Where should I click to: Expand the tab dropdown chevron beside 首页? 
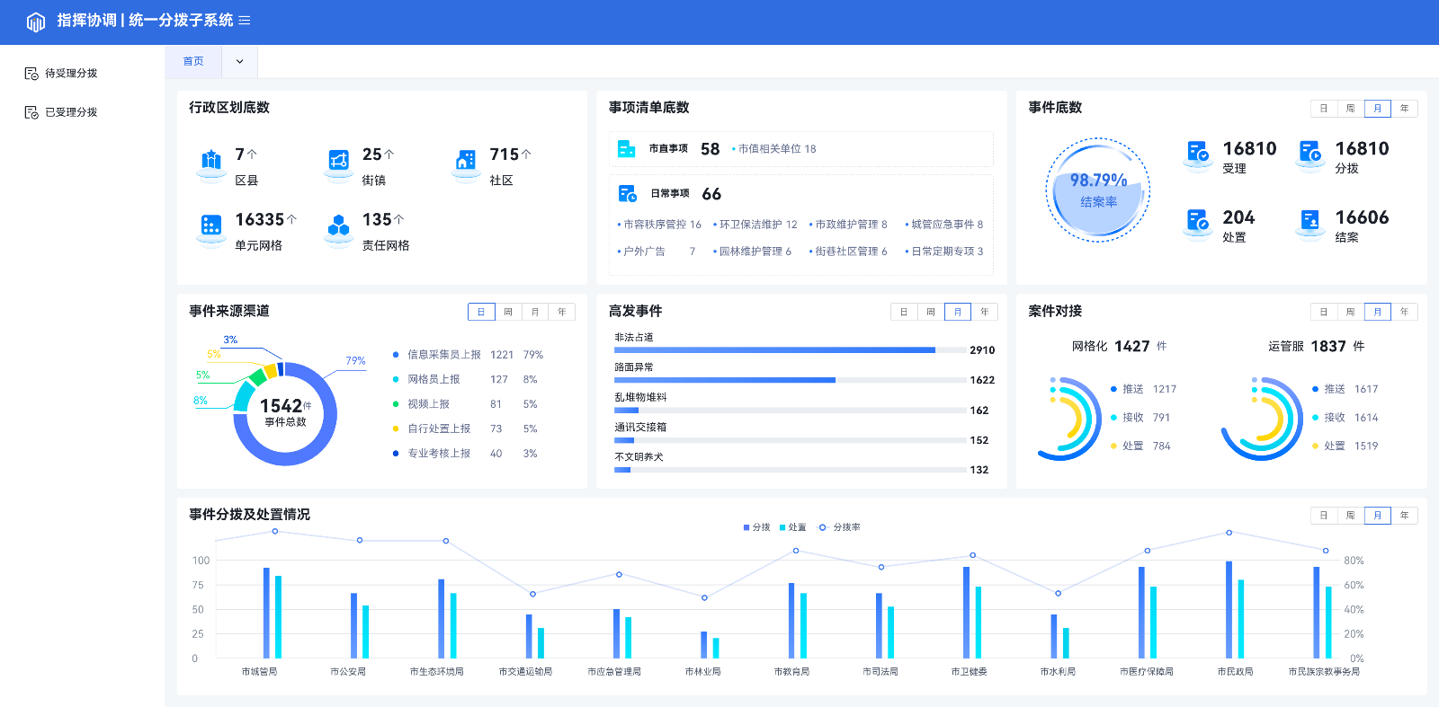(239, 62)
